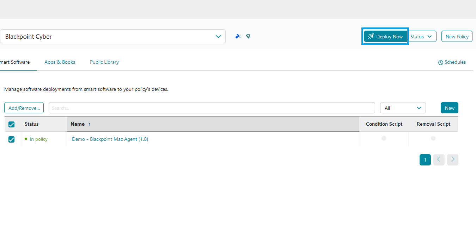Click the Deploy Now button
476x251 pixels.
[385, 37]
